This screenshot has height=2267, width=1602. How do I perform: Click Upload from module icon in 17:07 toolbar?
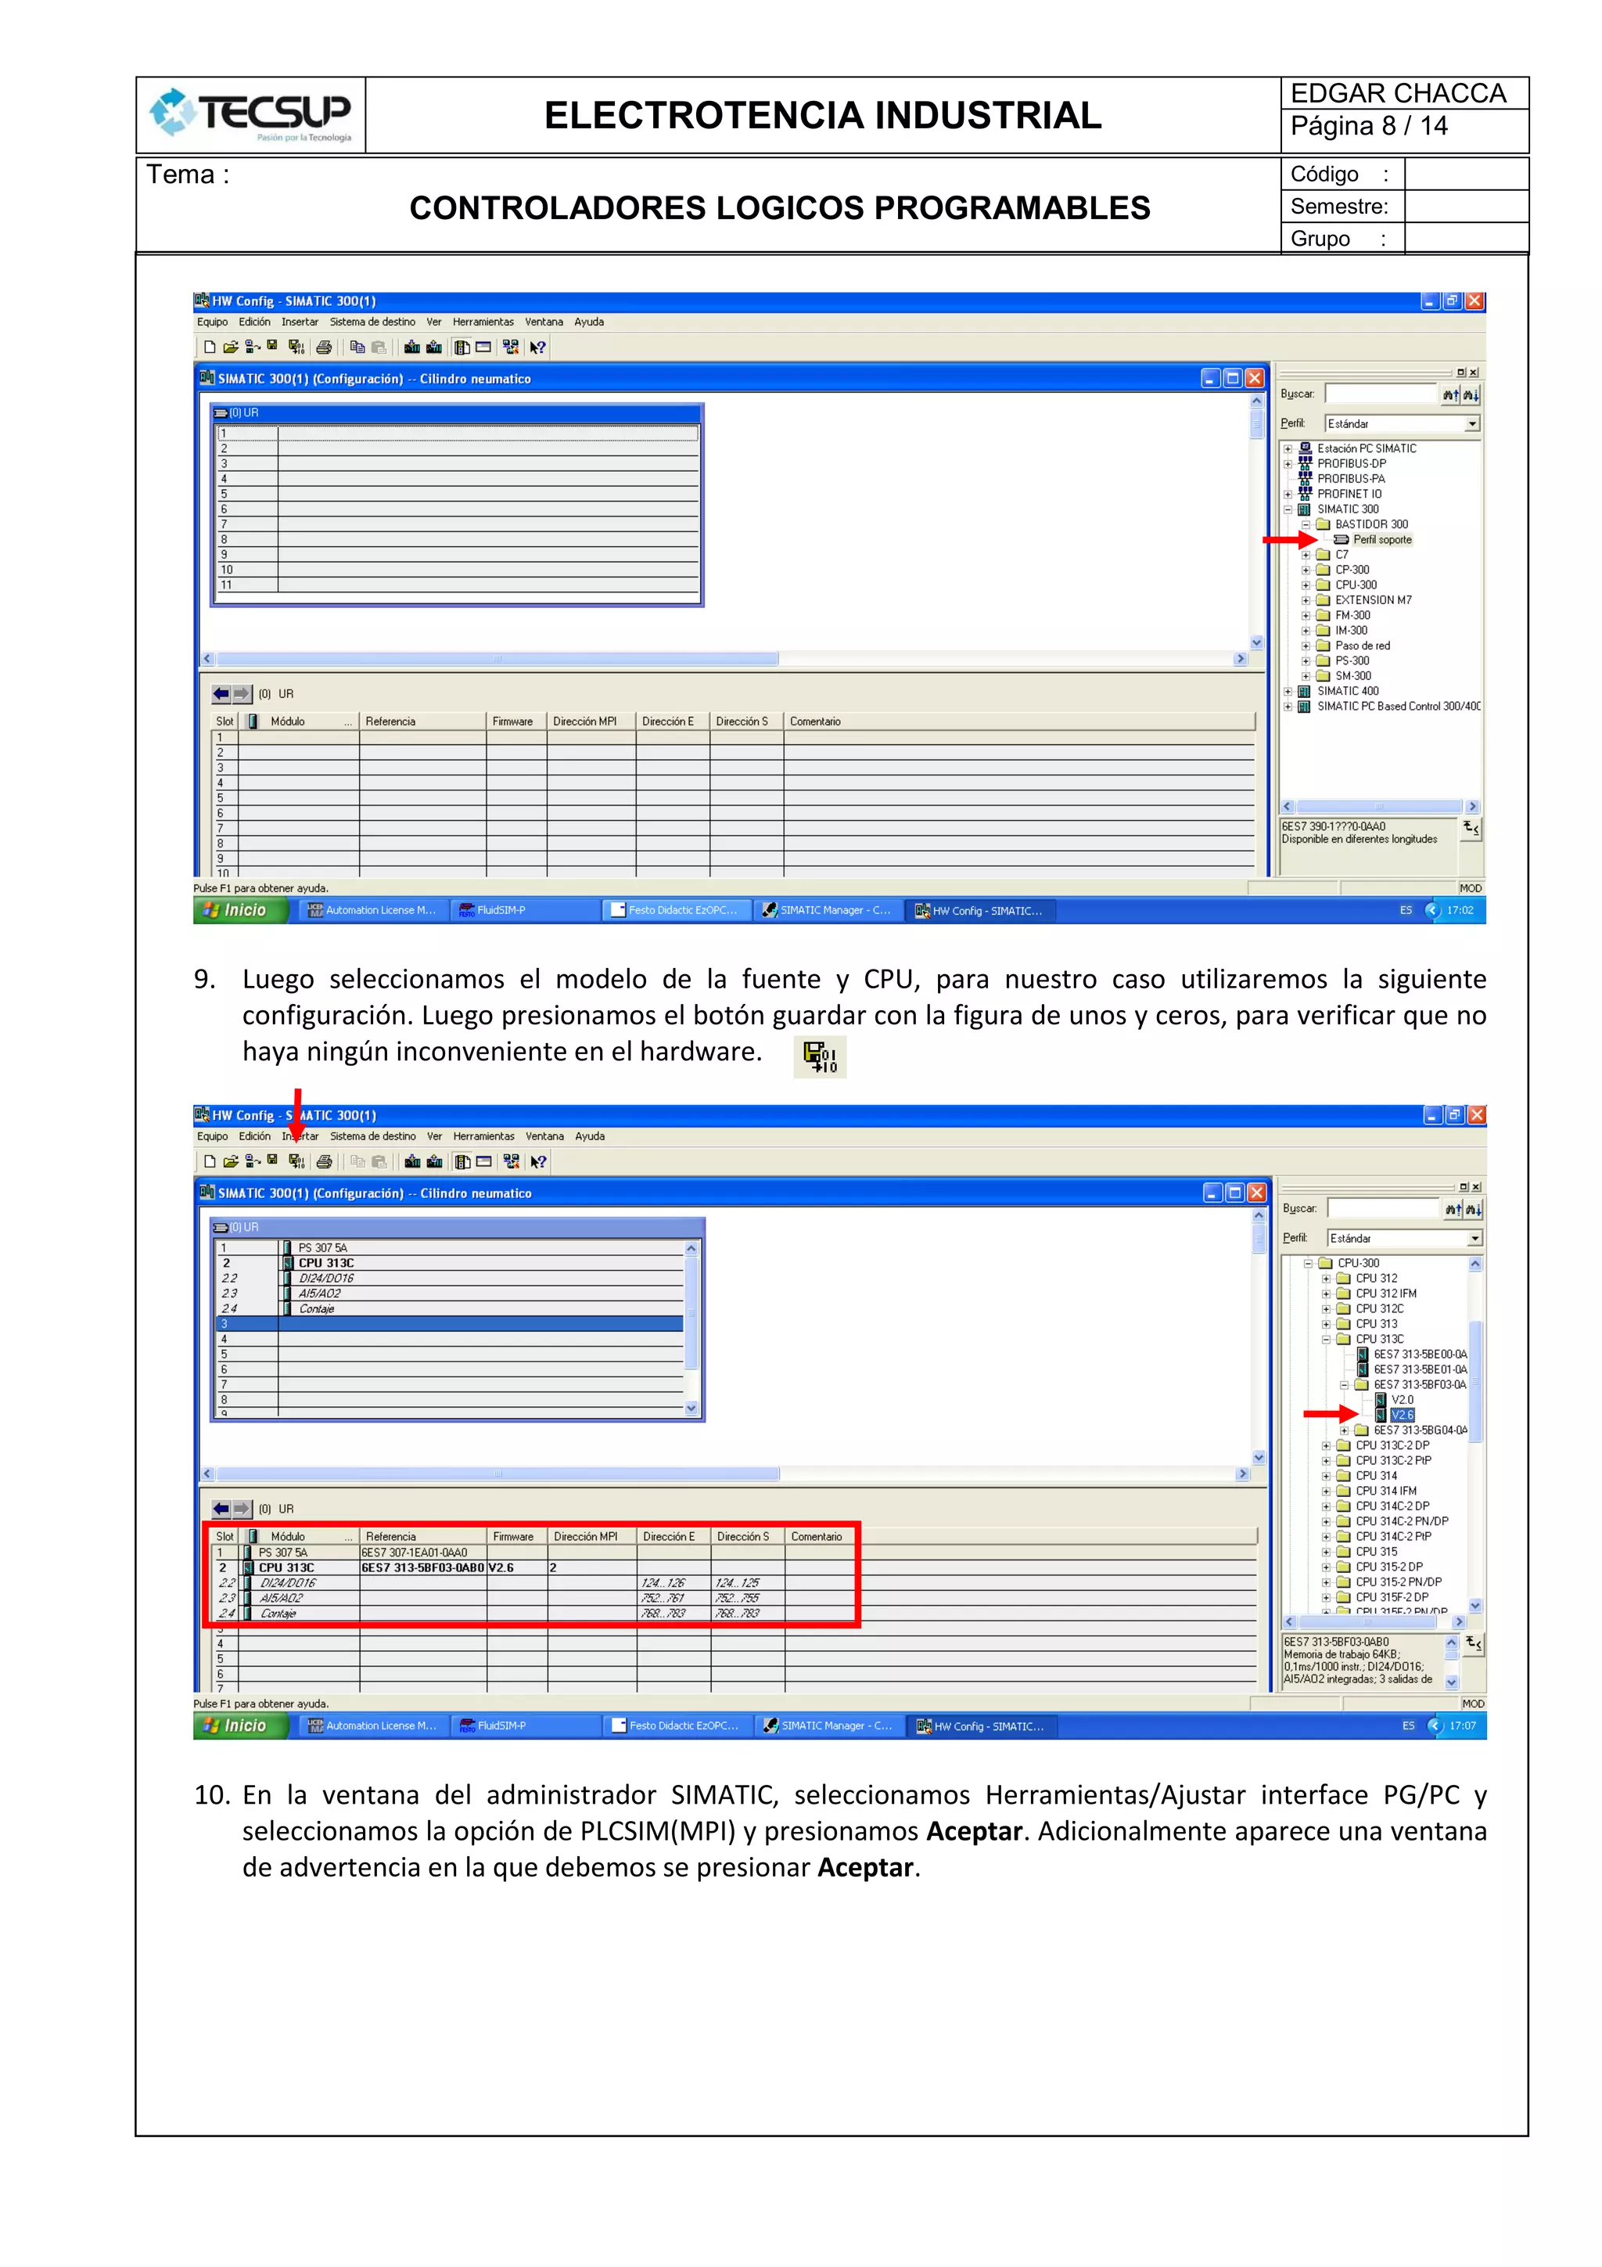pos(434,1161)
